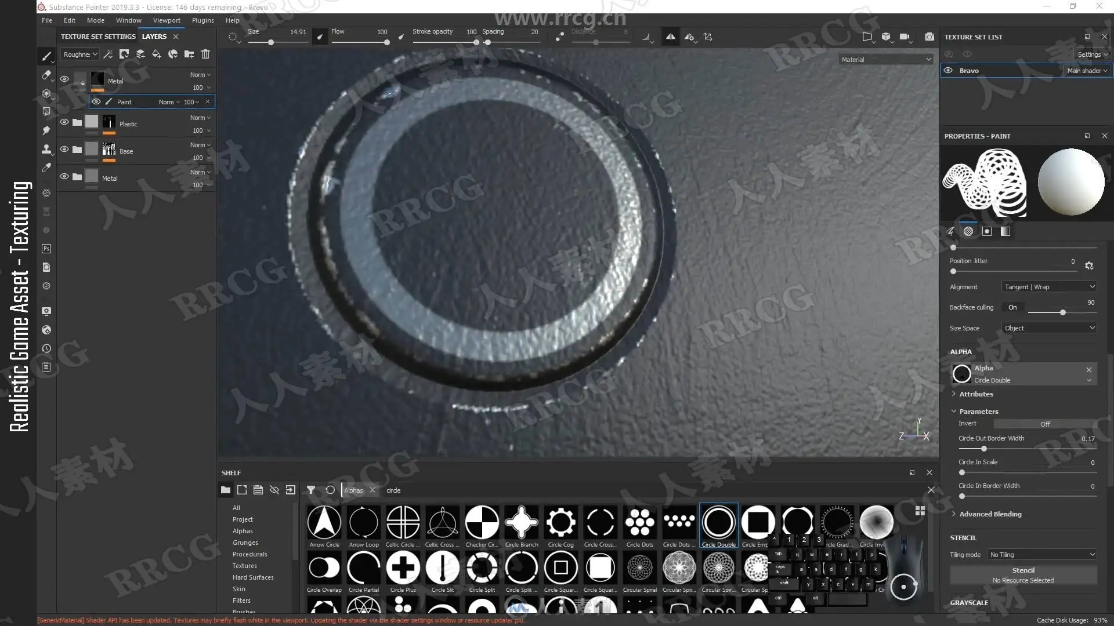The height and width of the screenshot is (626, 1114).
Task: Open the Roughness channel dropdown
Action: pos(80,54)
